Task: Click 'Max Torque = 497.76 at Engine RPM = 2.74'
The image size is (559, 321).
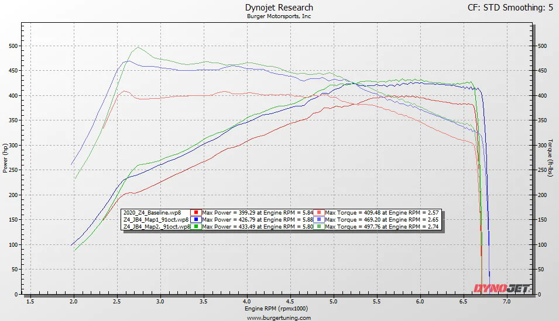Action: (x=382, y=226)
